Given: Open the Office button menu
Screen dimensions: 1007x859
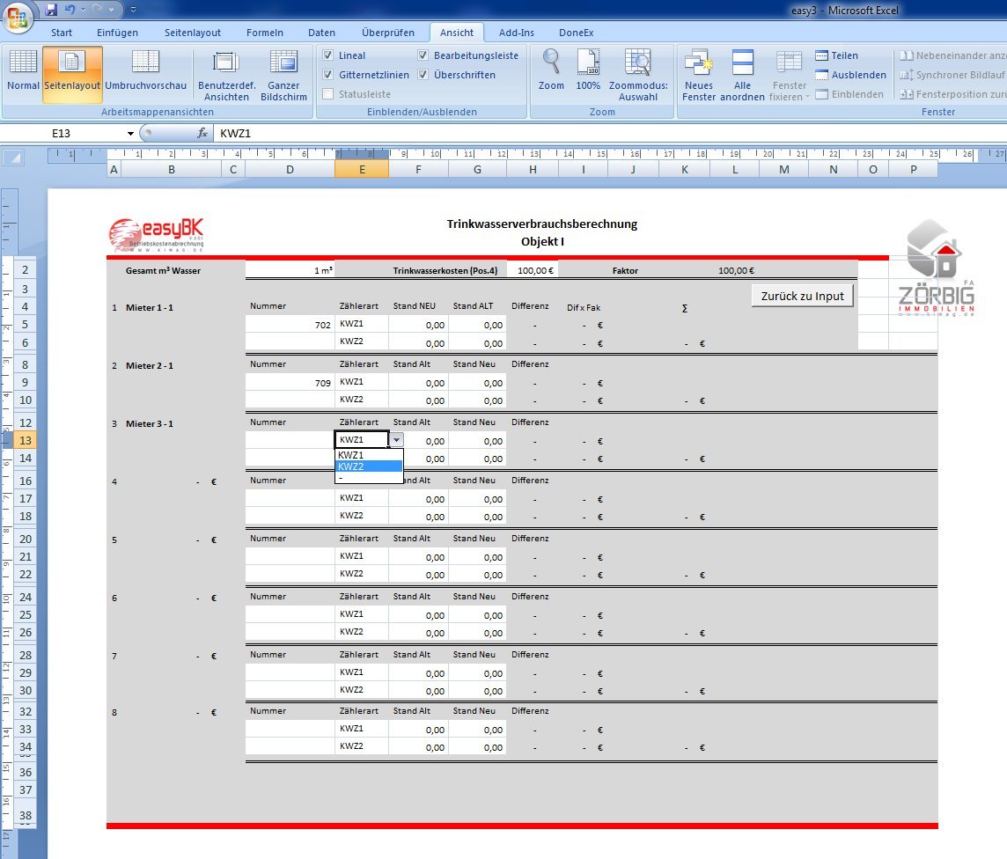Looking at the screenshot, I should [18, 17].
